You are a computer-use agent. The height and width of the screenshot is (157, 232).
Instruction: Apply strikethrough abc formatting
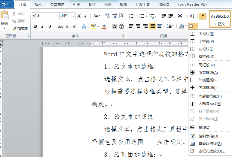[60, 26]
